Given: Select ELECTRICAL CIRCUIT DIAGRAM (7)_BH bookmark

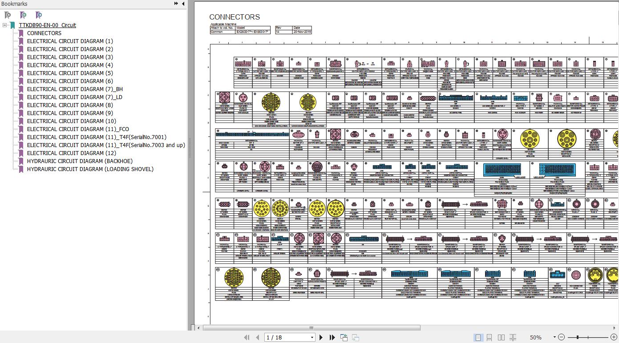Looking at the screenshot, I should tap(75, 89).
